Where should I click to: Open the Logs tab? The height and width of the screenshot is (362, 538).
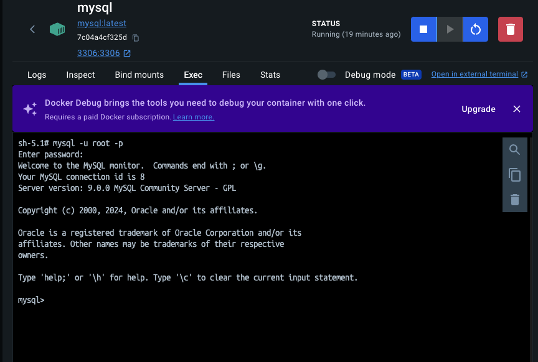(x=37, y=75)
